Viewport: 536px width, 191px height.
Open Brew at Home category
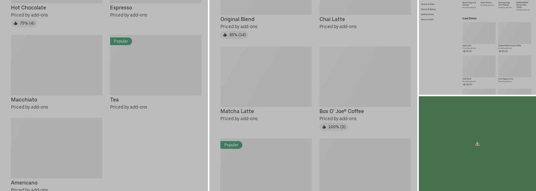(427, 19)
